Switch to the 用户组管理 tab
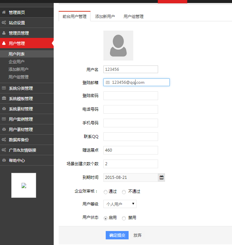This screenshot has width=232, height=245. (x=133, y=16)
